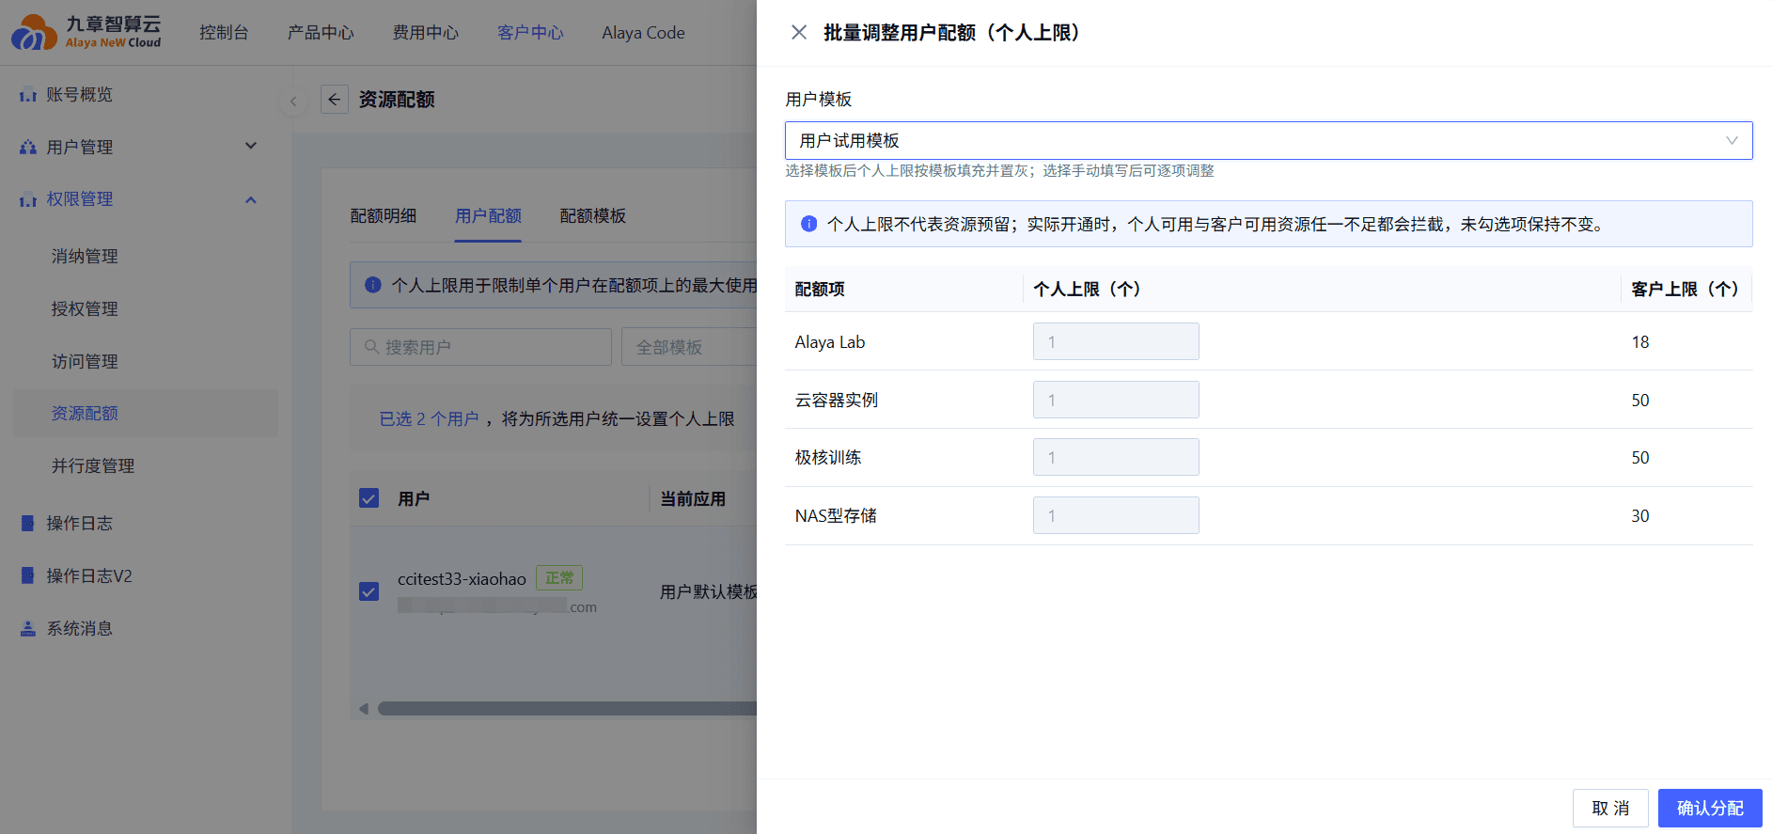Click the 确认分配 button
The height and width of the screenshot is (834, 1772).
(1710, 809)
